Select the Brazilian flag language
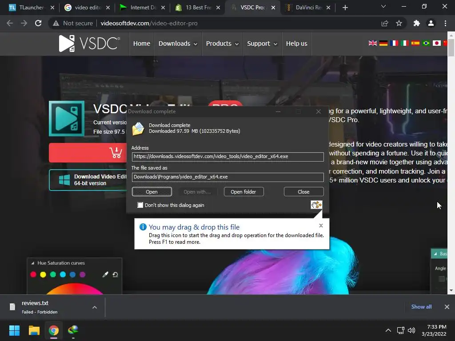Screen dimensions: 455x341 [x=426, y=43]
